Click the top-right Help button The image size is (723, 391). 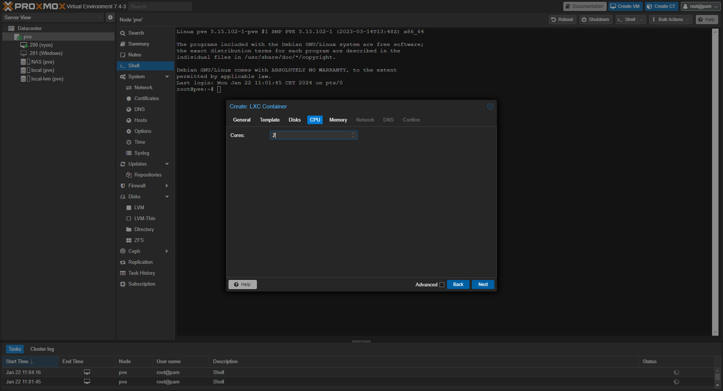click(706, 20)
